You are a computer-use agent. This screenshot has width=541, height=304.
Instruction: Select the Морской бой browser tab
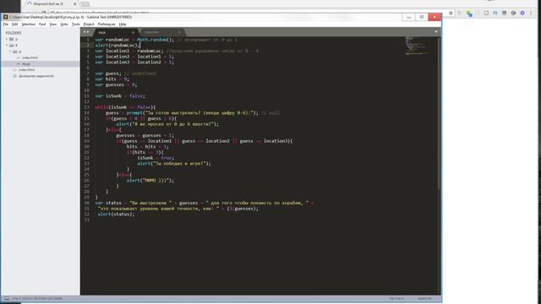pos(51,3)
